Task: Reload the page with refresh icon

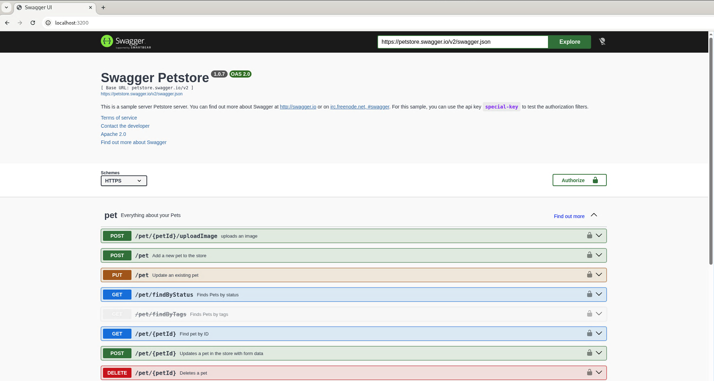Action: [x=33, y=23]
